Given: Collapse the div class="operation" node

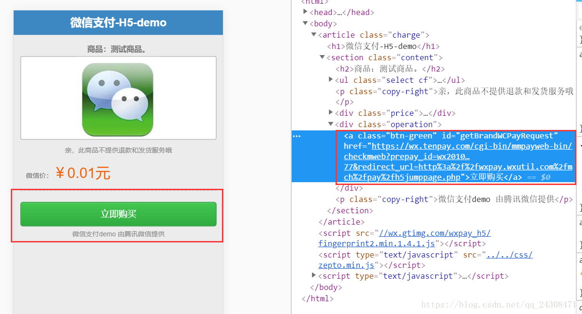Looking at the screenshot, I should (331, 124).
